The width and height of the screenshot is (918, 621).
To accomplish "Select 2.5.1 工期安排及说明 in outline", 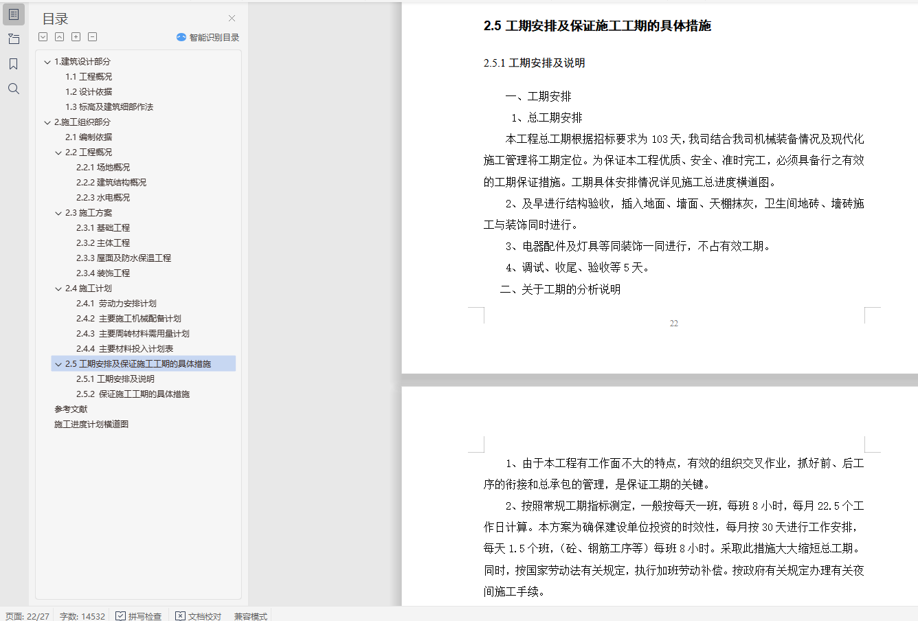I will tap(115, 379).
